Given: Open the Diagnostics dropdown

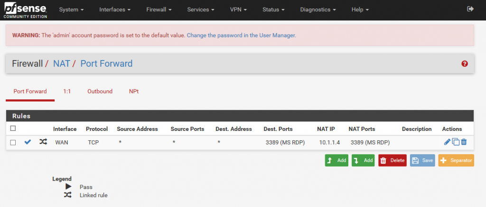Looking at the screenshot, I should [318, 9].
